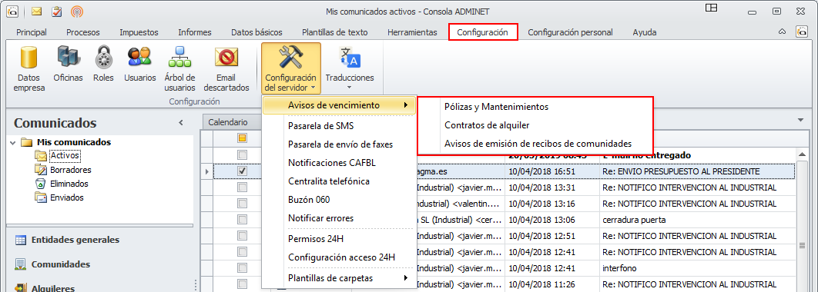
Task: Click the Activos folder icon
Action: (41, 155)
